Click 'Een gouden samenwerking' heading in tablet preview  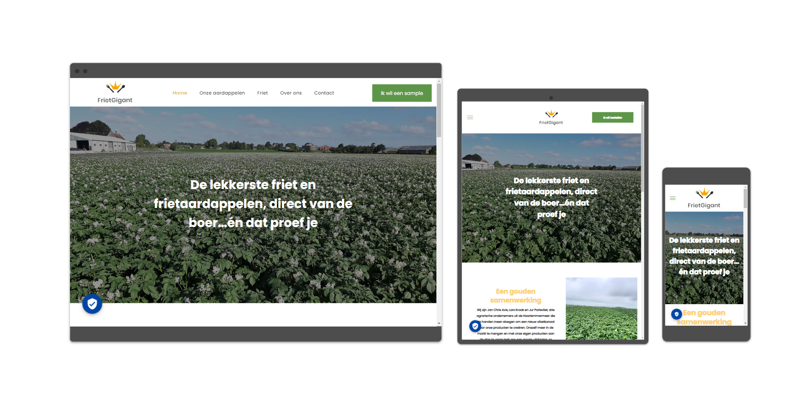(x=516, y=296)
